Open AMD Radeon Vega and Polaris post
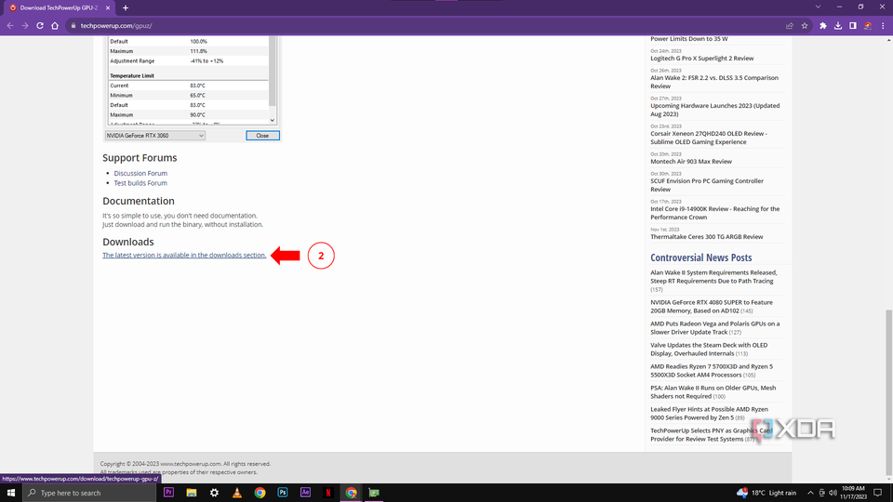Screen dimensions: 893x502 click(x=714, y=328)
